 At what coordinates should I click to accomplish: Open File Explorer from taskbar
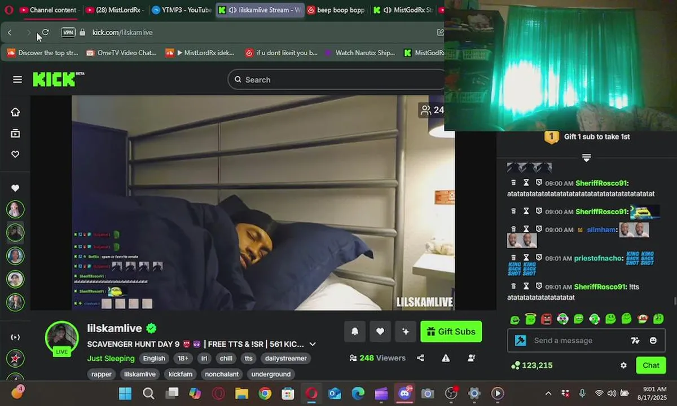click(x=241, y=393)
